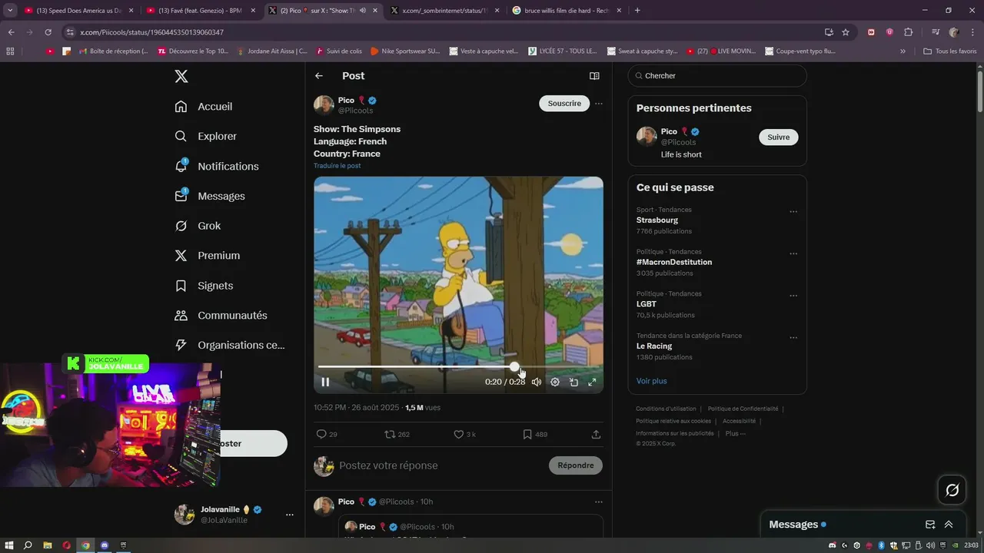Switch to Favé (feat. Genezio) tab

(x=201, y=11)
